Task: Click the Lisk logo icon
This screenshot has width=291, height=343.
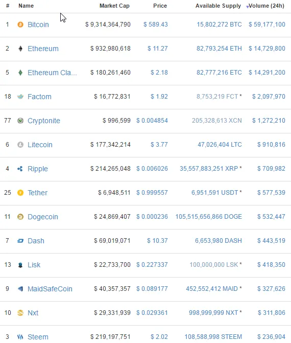Action: pos(20,265)
